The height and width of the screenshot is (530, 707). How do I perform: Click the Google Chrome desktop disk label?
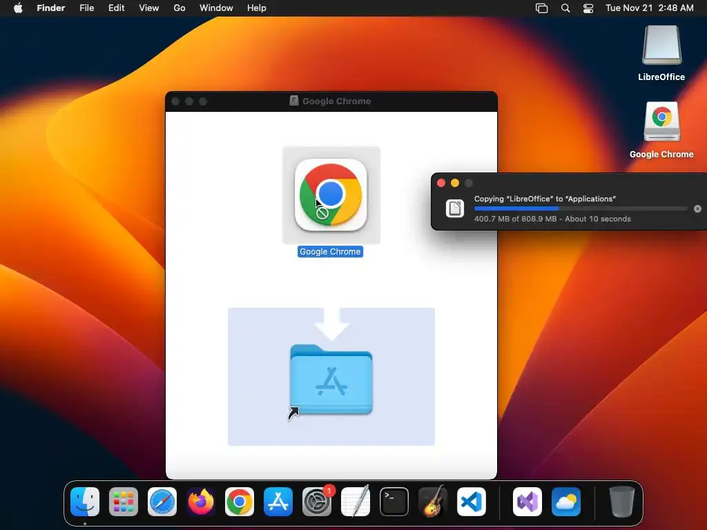661,154
